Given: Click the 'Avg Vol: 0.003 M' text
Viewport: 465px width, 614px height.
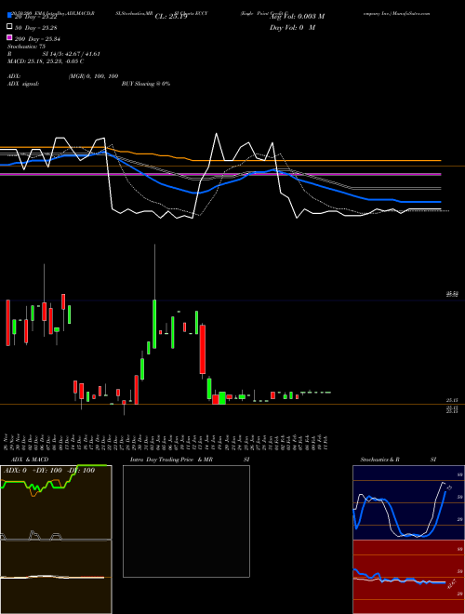Looking at the screenshot, I should (x=297, y=17).
